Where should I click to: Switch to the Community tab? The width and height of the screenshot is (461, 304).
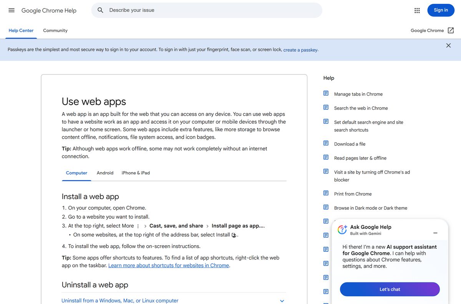coord(55,30)
